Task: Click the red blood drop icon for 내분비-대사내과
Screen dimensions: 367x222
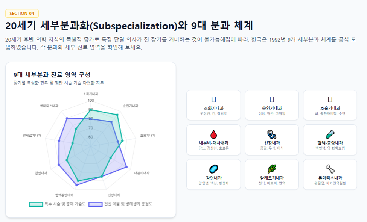Action: pos(213,134)
